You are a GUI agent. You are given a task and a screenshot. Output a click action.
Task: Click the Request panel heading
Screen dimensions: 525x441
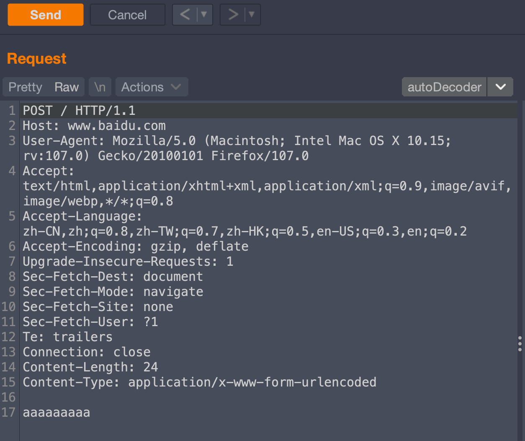click(37, 59)
